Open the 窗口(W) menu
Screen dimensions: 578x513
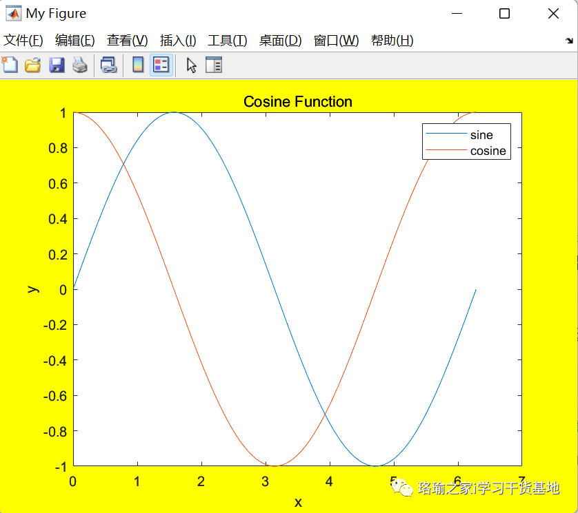pyautogui.click(x=336, y=41)
